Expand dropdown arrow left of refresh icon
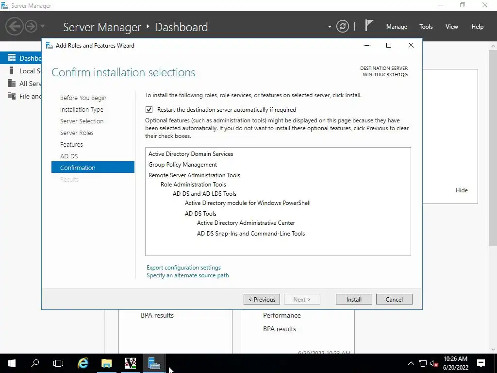The image size is (497, 373). 330,27
